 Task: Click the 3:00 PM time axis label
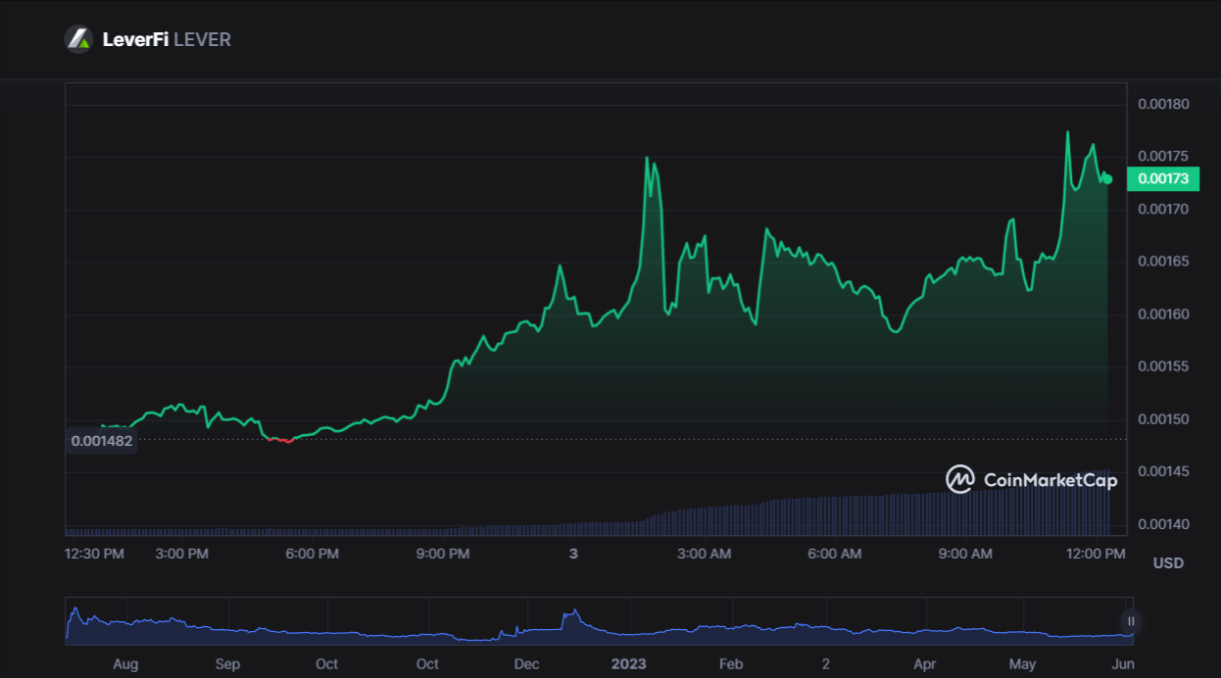point(182,554)
